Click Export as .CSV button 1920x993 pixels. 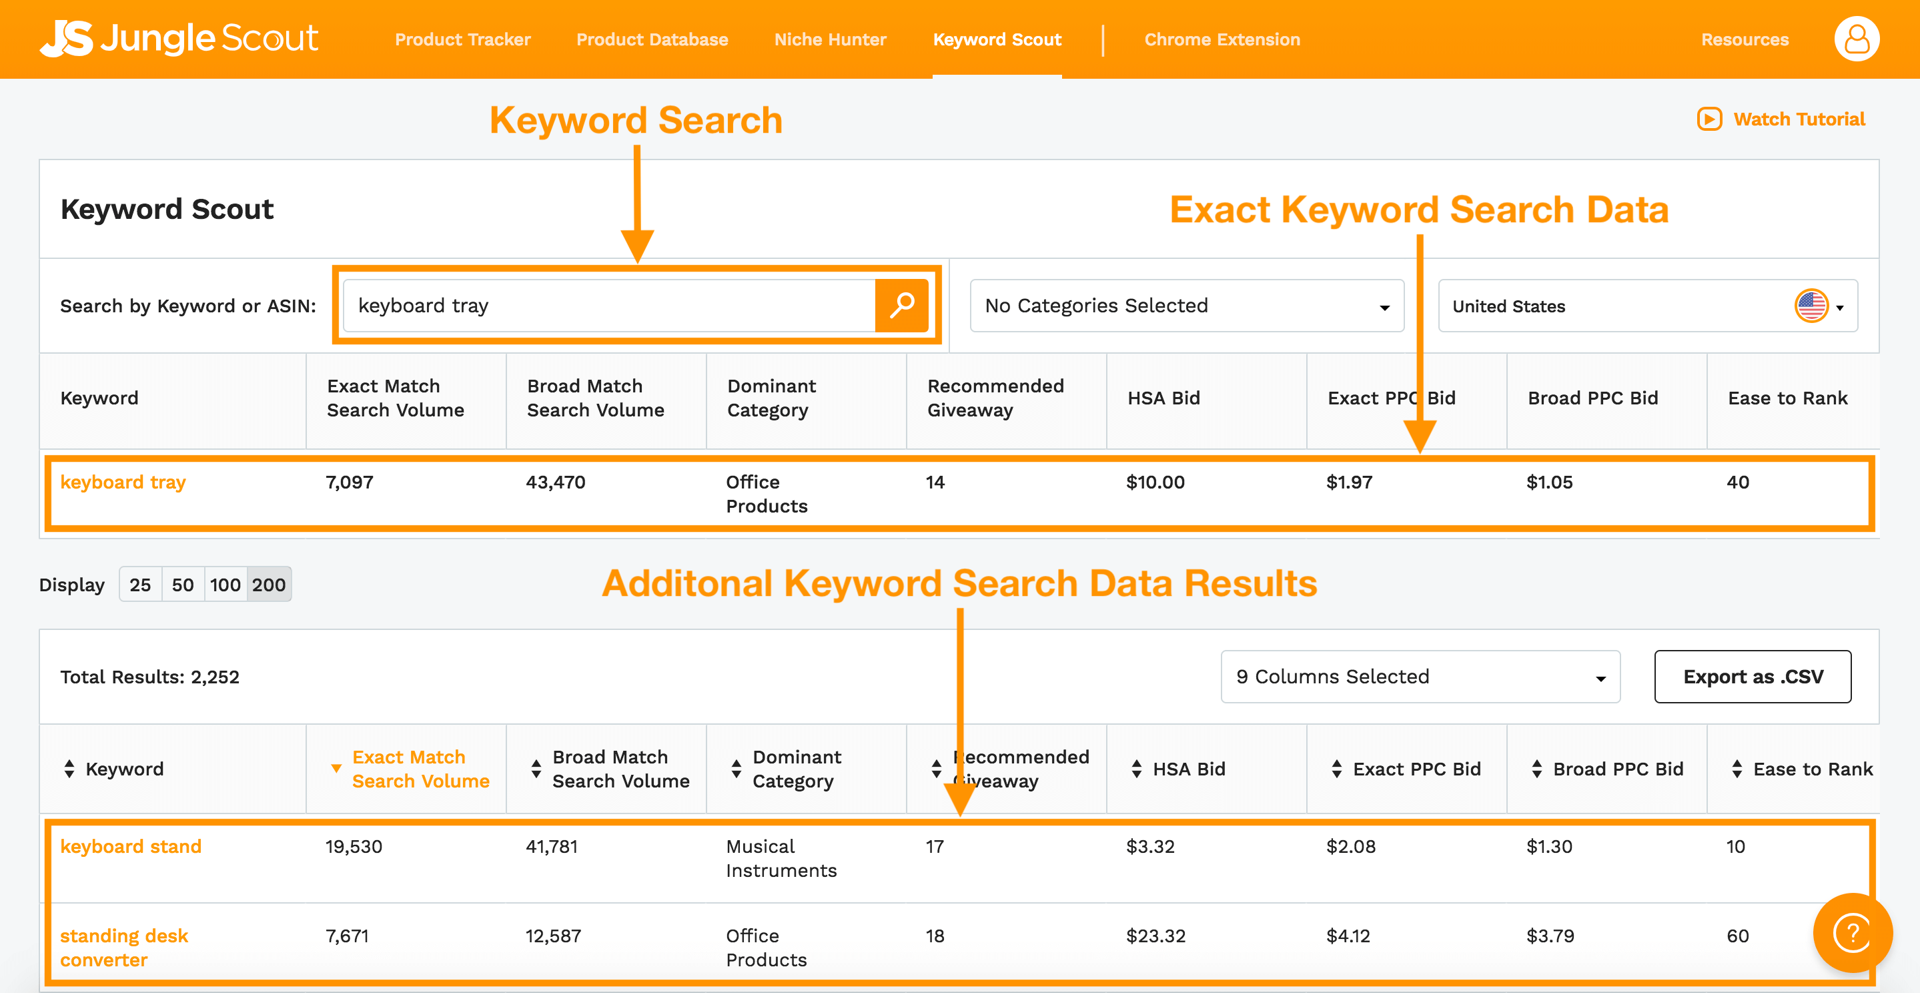coord(1753,676)
